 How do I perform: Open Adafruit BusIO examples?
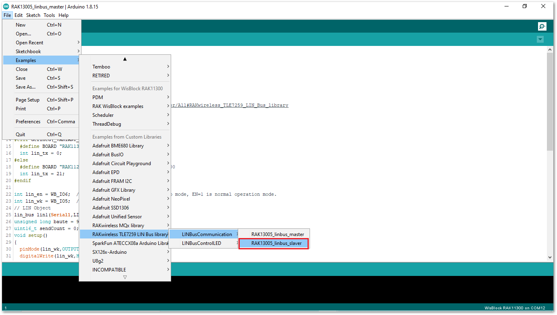(x=125, y=155)
